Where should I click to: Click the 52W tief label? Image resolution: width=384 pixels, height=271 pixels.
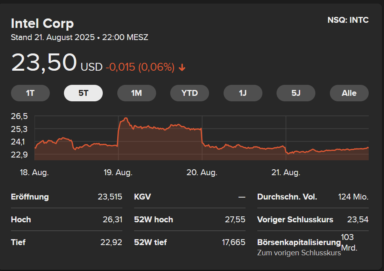150,242
